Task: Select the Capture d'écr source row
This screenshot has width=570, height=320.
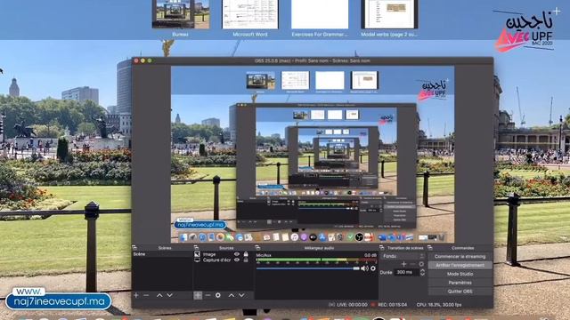Action: [x=223, y=260]
